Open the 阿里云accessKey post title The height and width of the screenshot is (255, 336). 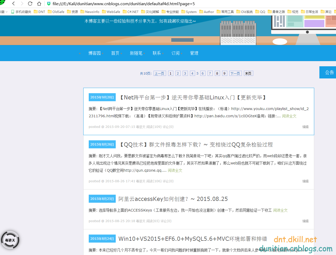173,199
